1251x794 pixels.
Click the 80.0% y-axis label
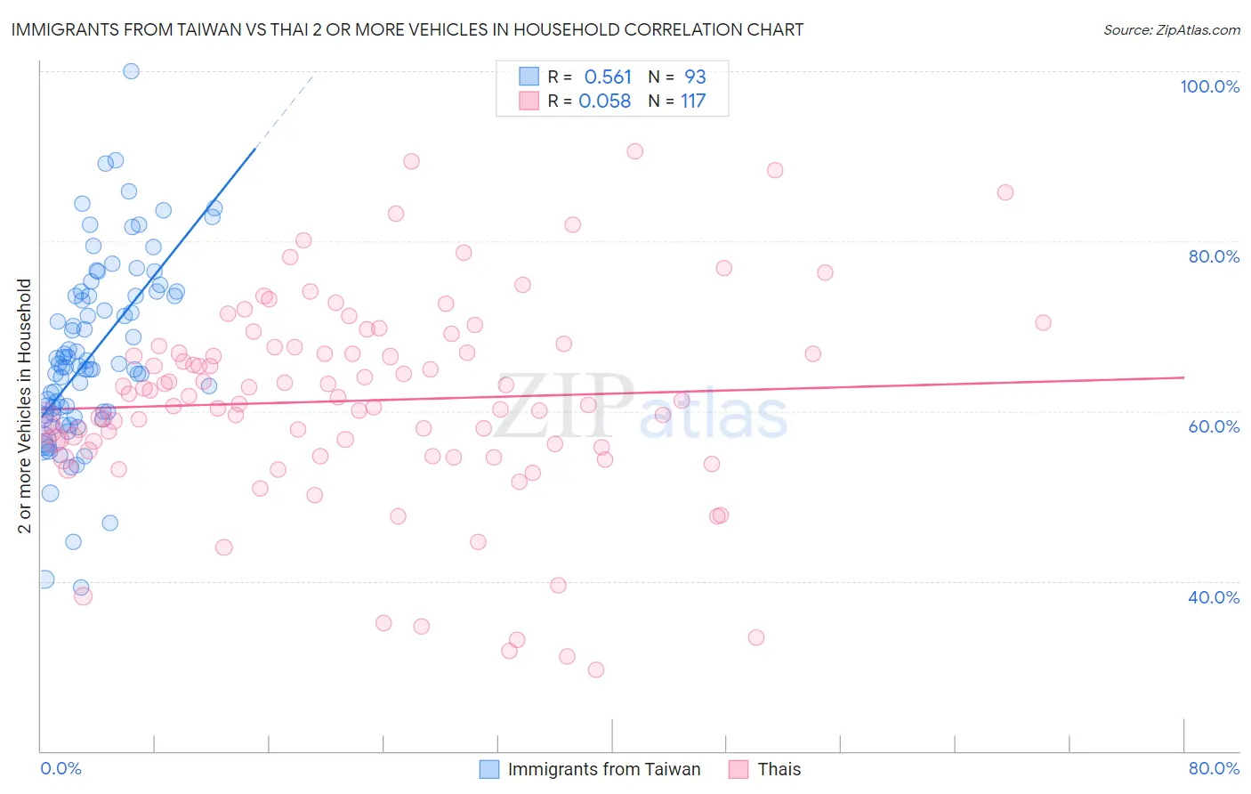(1214, 256)
